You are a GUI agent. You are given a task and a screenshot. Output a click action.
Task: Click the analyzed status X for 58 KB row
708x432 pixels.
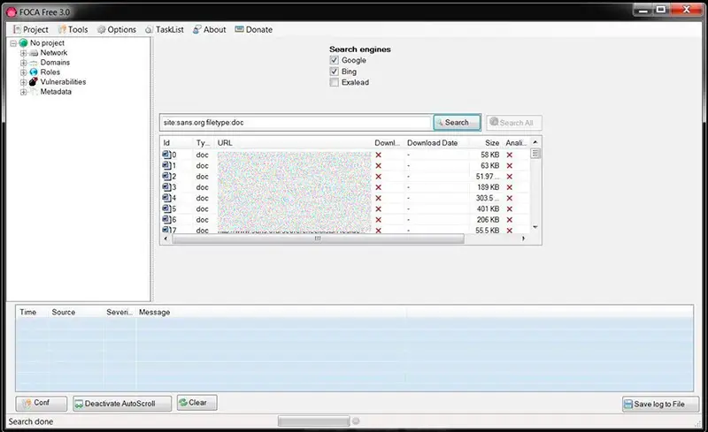(510, 155)
